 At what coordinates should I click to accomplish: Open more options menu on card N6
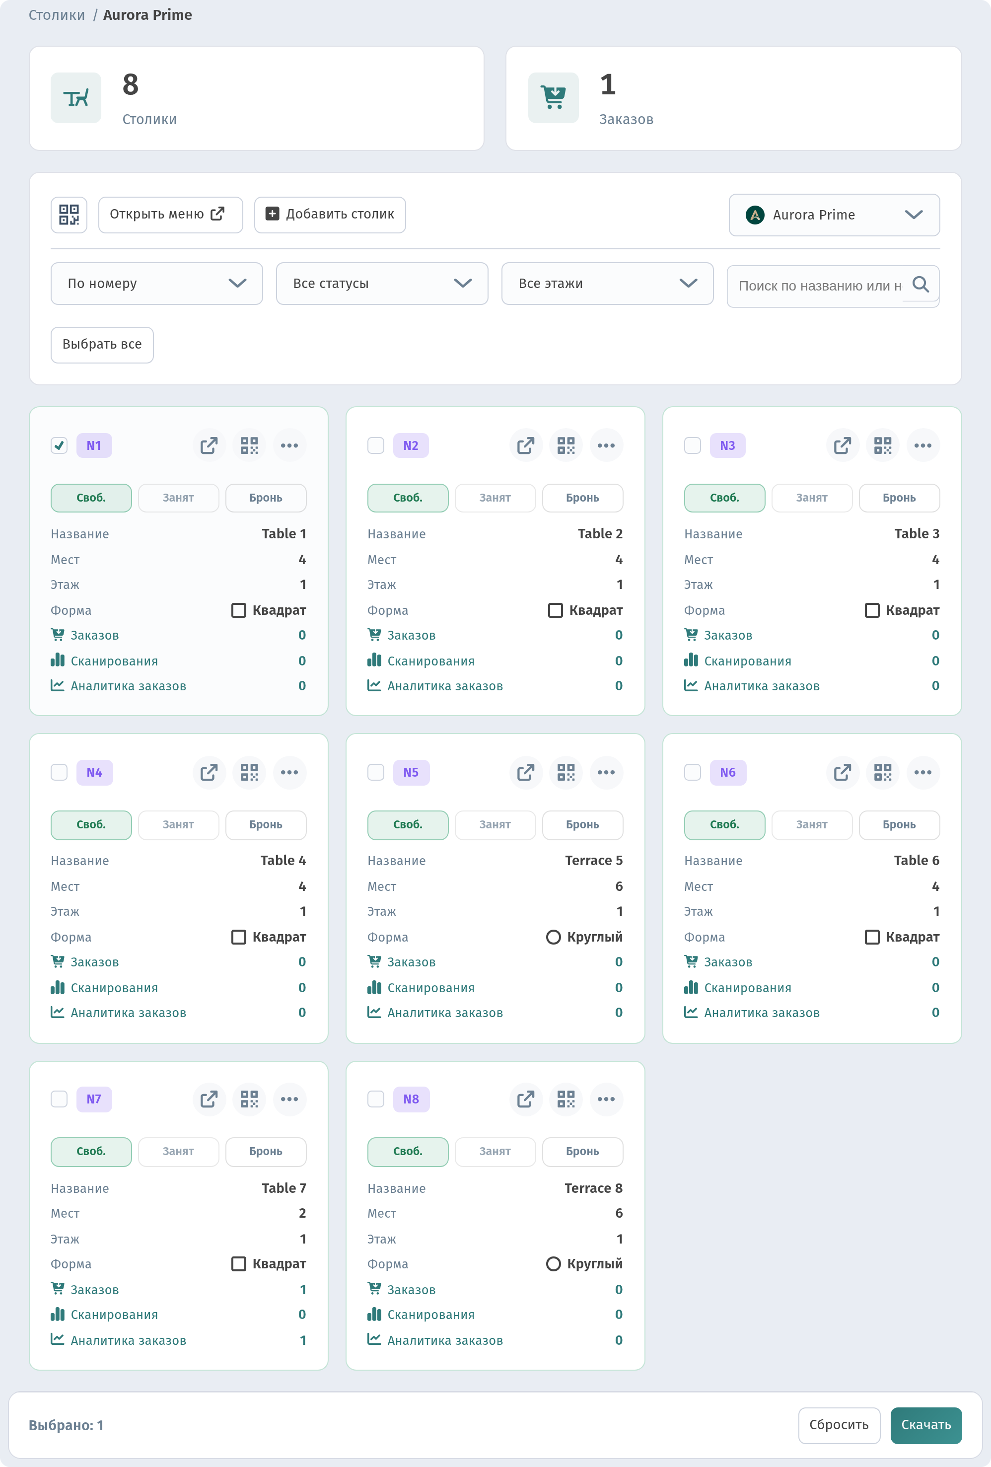coord(923,773)
